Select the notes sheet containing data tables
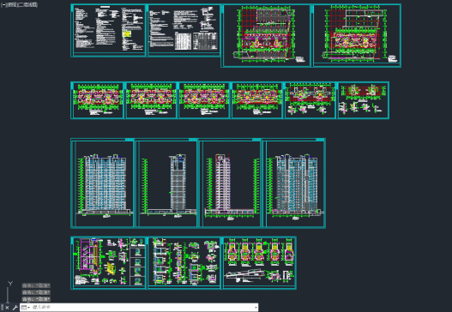Viewport: 452px width, 312px height. (184, 30)
